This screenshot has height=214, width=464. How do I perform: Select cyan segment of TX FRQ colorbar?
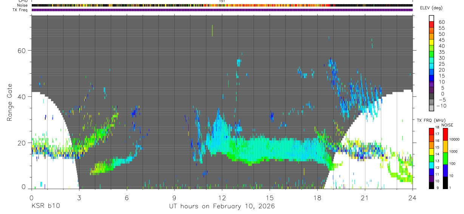coord(432,165)
